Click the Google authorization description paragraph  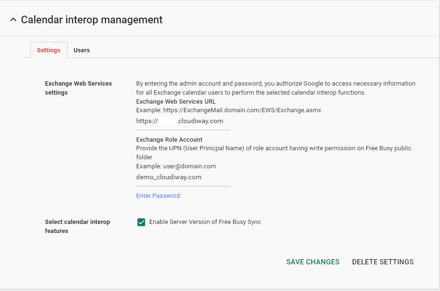coord(276,88)
